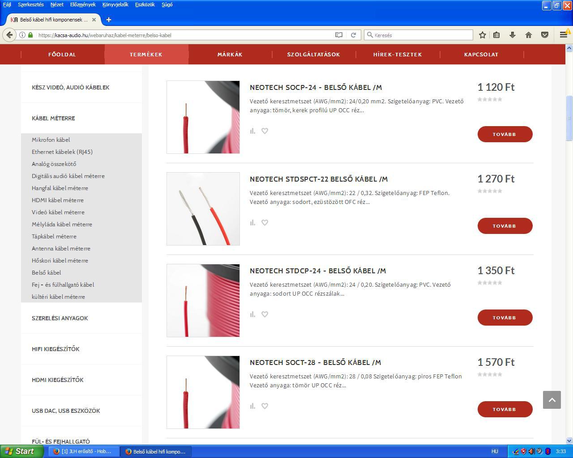Open KAPCSOLAT in site navigation
The width and height of the screenshot is (573, 458).
pyautogui.click(x=481, y=55)
